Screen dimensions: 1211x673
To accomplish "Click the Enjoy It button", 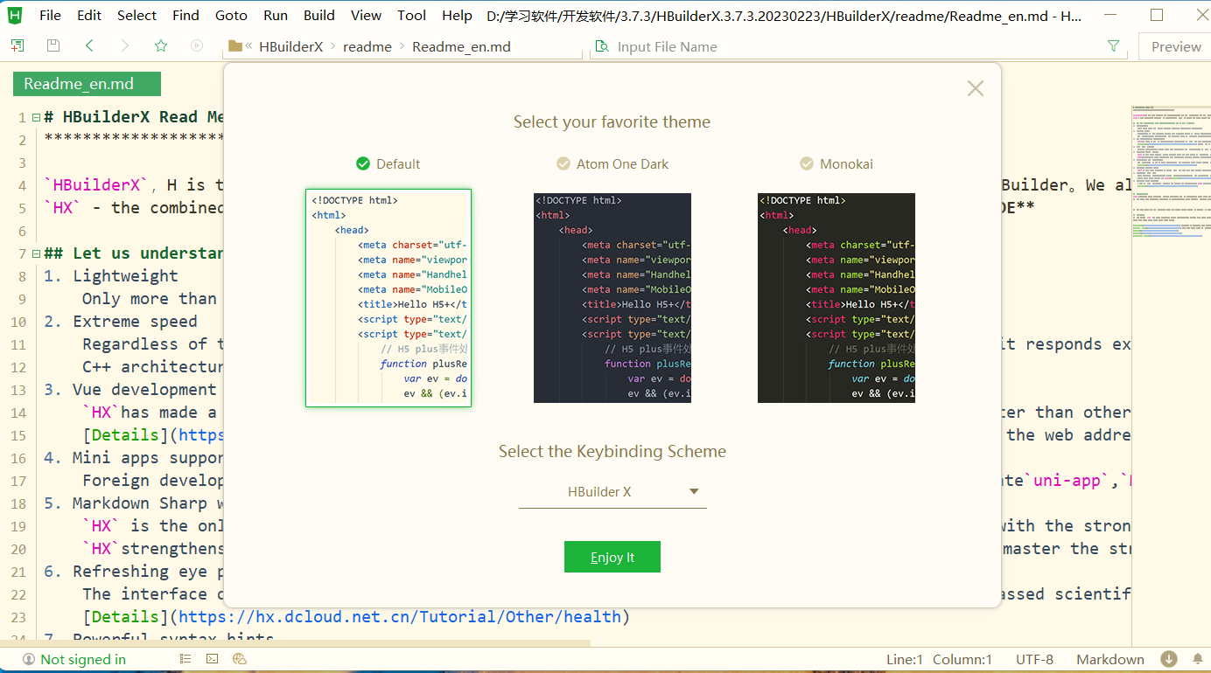I will [612, 557].
